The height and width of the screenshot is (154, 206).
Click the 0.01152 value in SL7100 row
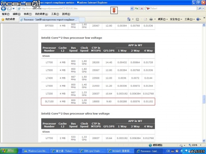(148, 101)
